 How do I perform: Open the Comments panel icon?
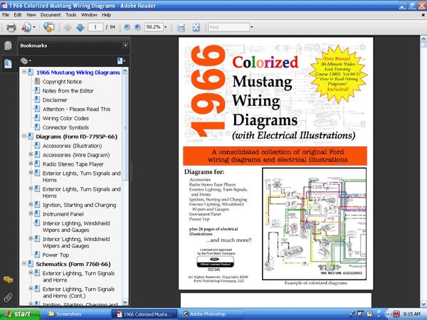8,279
